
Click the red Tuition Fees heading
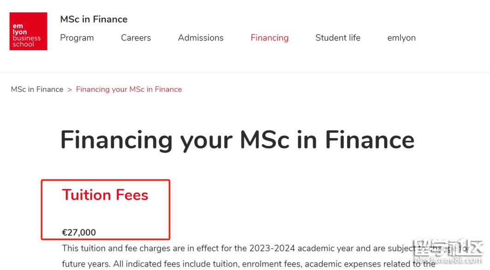pos(105,195)
